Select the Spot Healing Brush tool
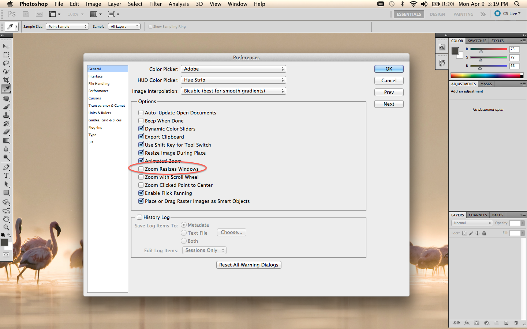 pyautogui.click(x=6, y=98)
